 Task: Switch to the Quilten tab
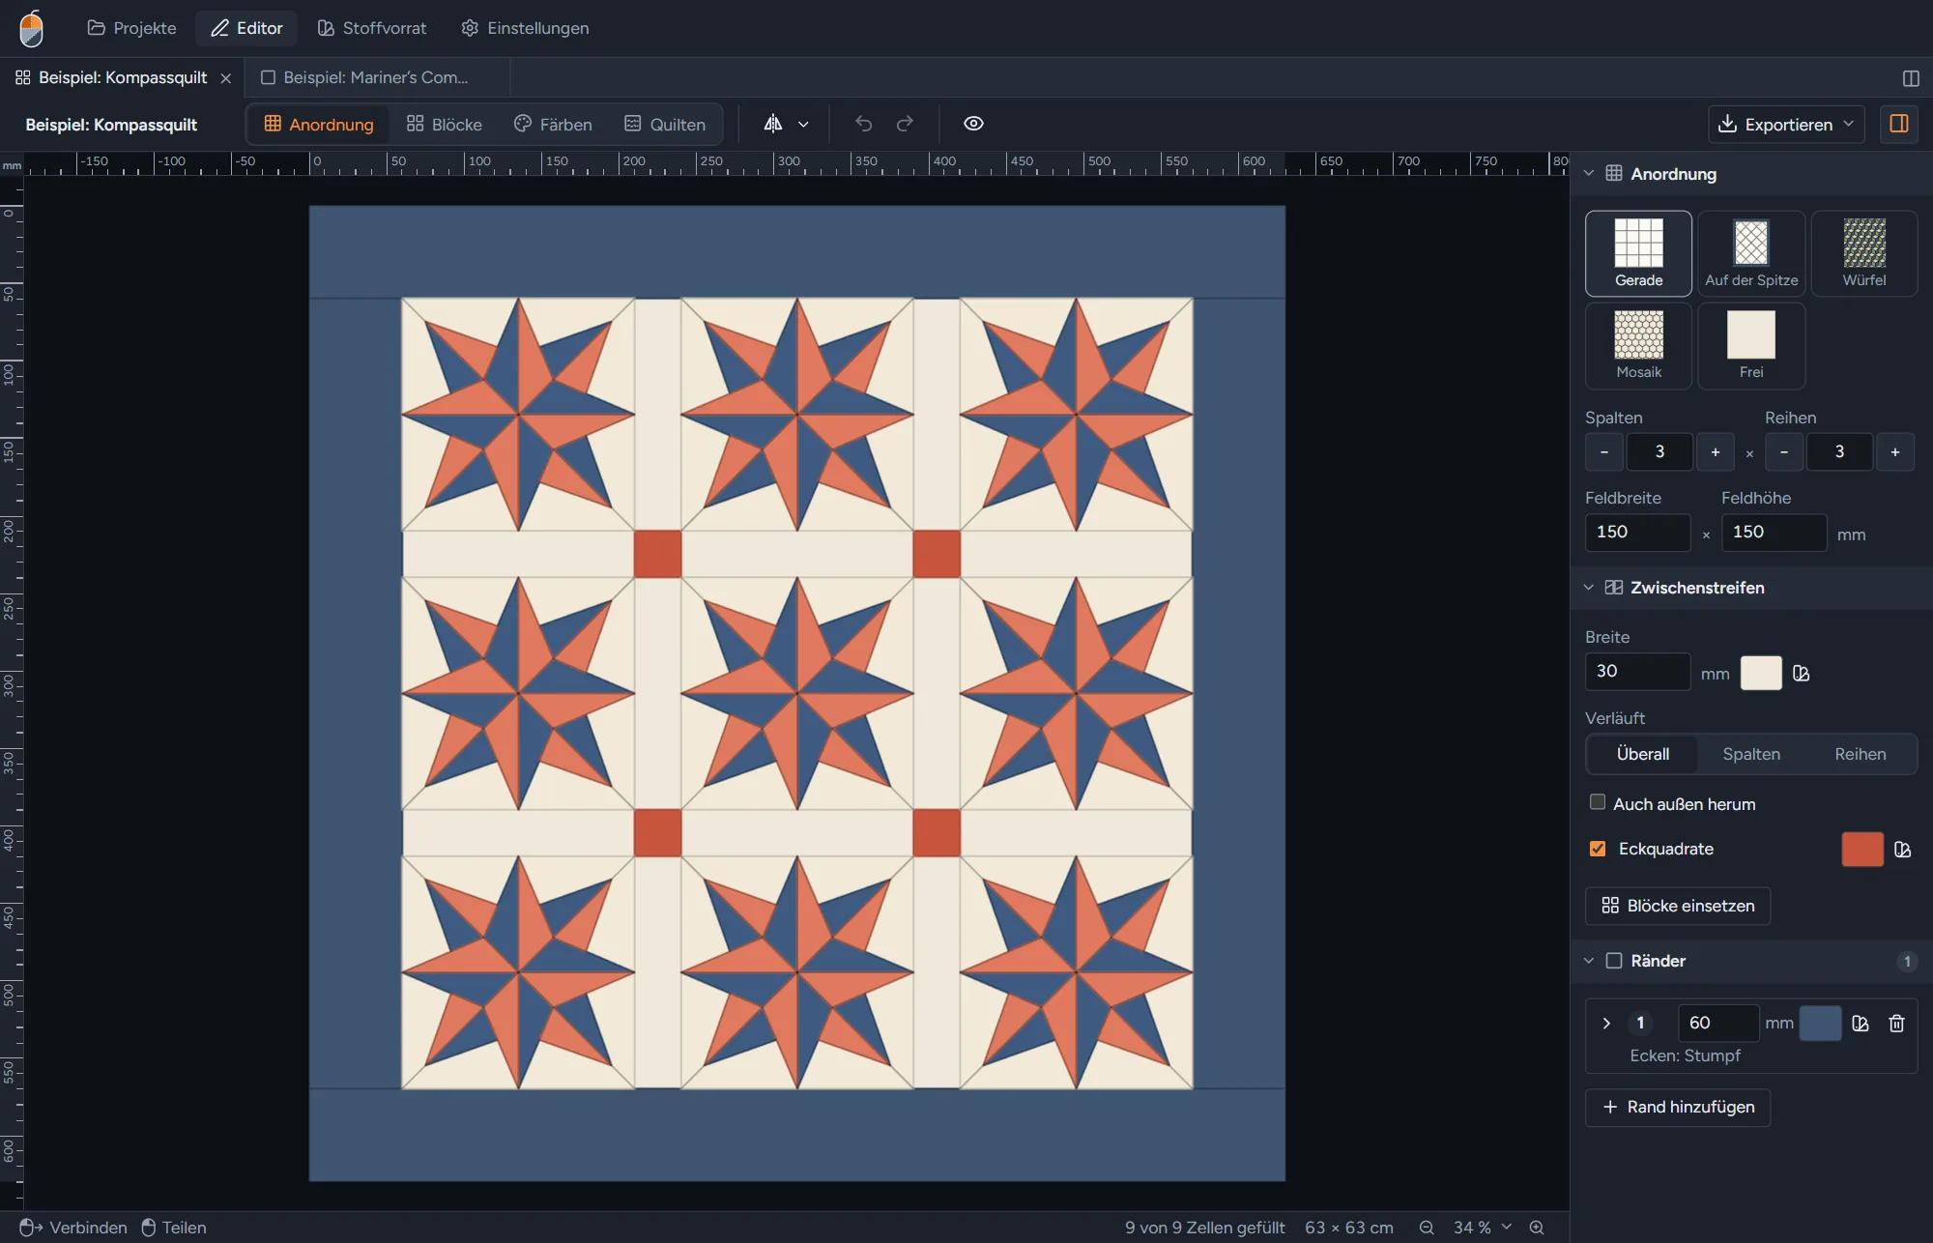665,125
